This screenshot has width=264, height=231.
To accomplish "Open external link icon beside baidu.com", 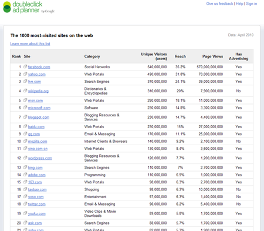I will 25,126.
